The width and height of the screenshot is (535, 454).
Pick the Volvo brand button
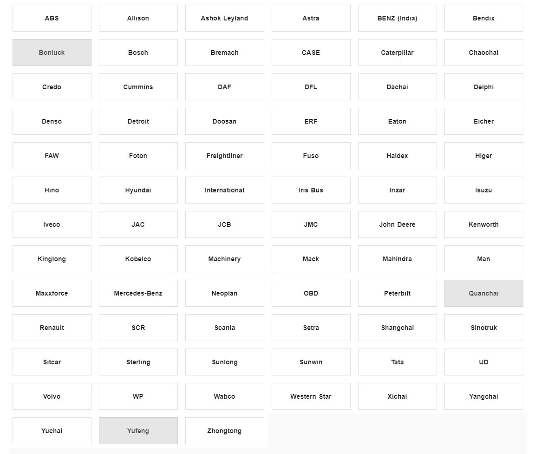point(52,396)
